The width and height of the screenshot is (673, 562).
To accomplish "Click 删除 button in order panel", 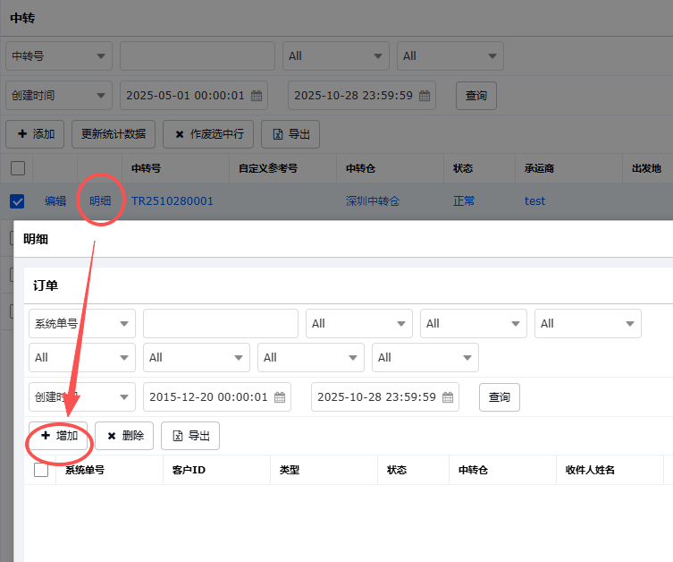I will [124, 436].
